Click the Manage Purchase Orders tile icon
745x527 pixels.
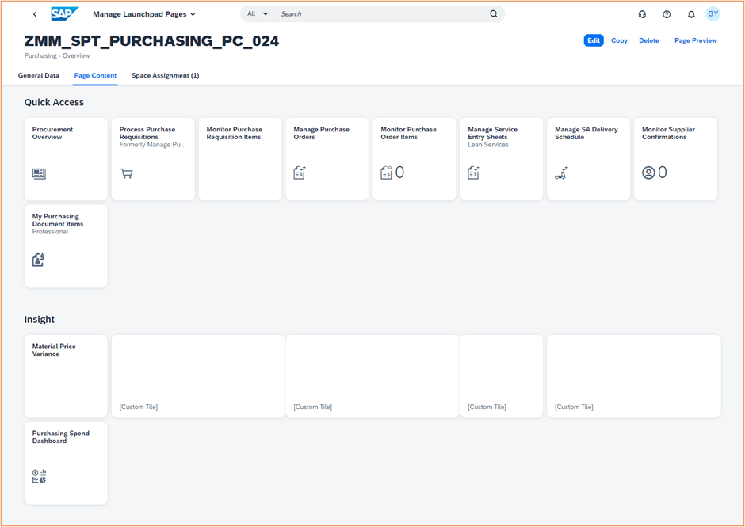coord(300,173)
